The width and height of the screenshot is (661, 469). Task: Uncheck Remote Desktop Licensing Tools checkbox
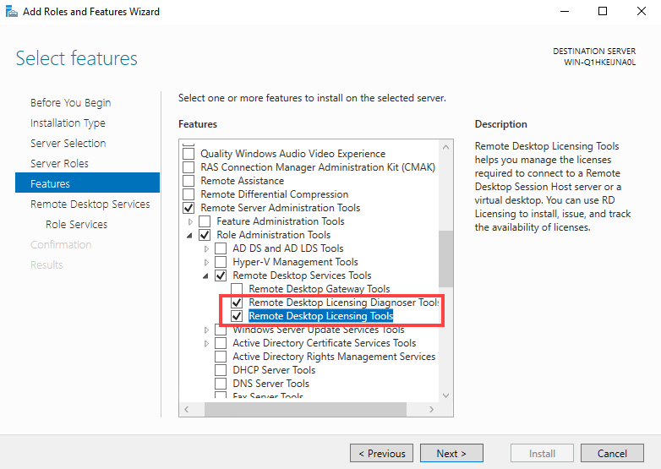[x=237, y=316]
